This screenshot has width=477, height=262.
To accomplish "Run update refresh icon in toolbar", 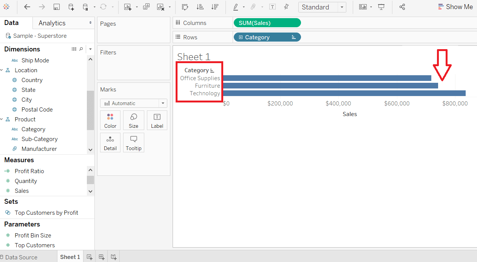I will 103,7.
